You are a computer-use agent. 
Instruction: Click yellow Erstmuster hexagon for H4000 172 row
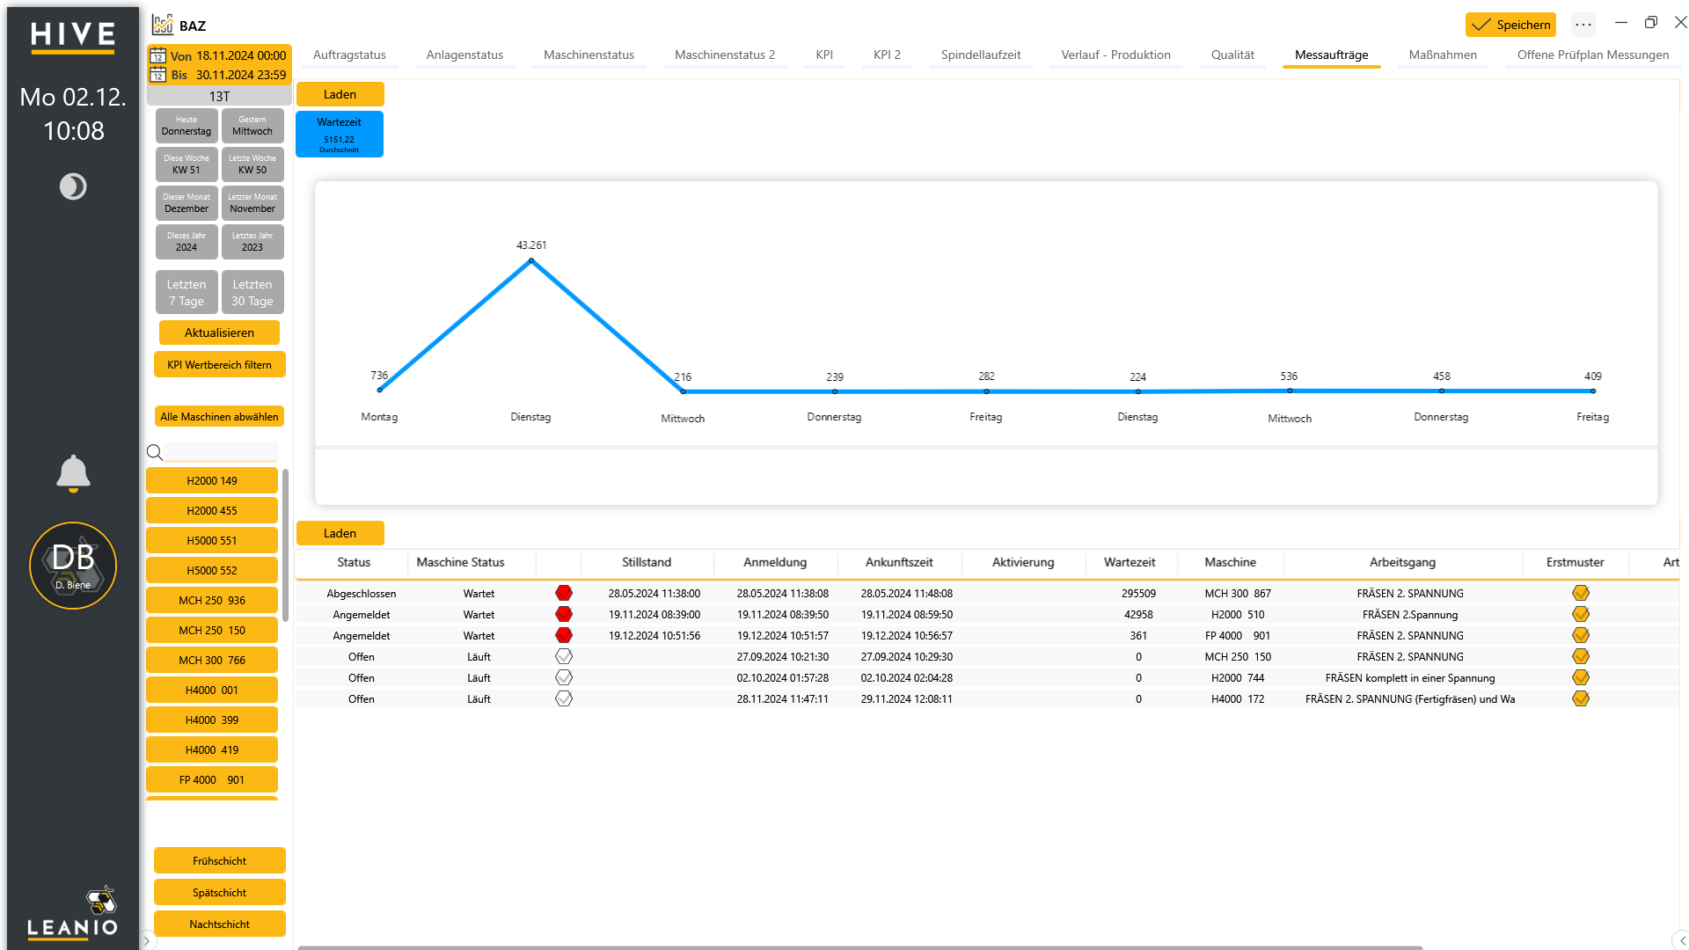tap(1581, 698)
